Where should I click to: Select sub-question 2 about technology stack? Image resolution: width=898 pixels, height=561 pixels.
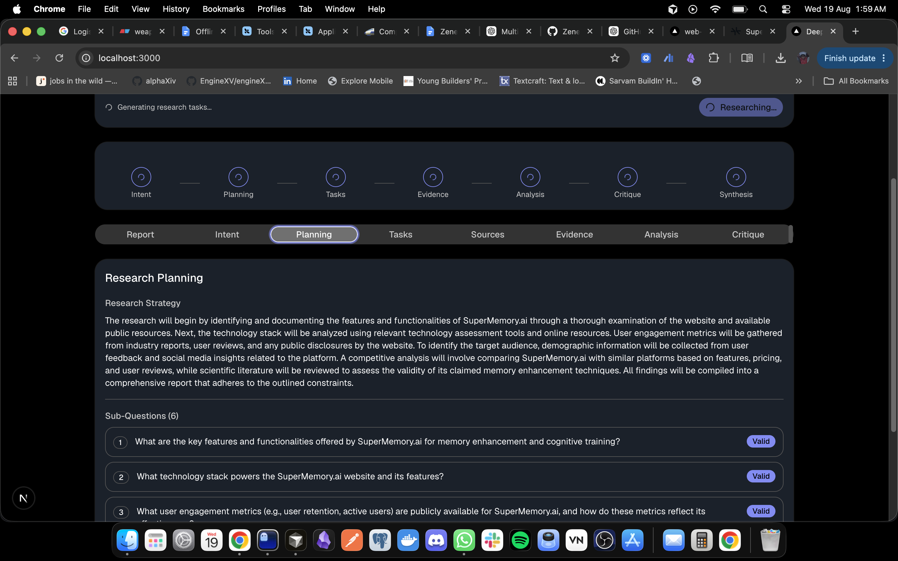click(444, 477)
